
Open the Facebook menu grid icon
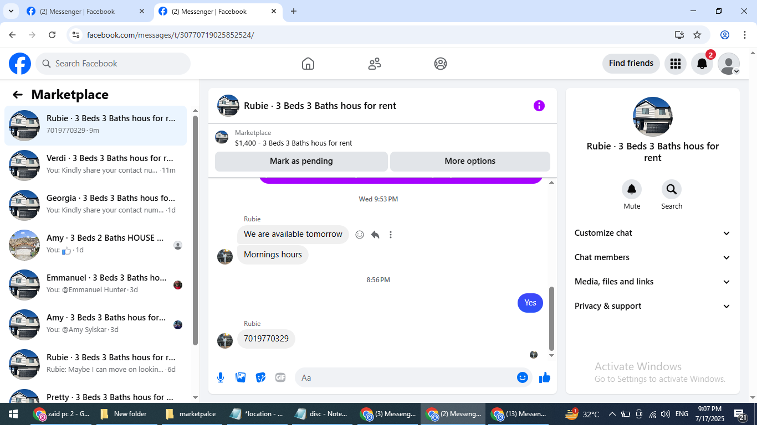point(675,64)
